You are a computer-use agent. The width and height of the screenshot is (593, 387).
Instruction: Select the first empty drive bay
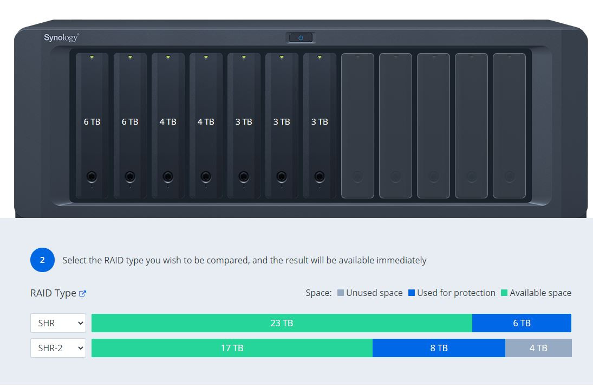(x=357, y=125)
